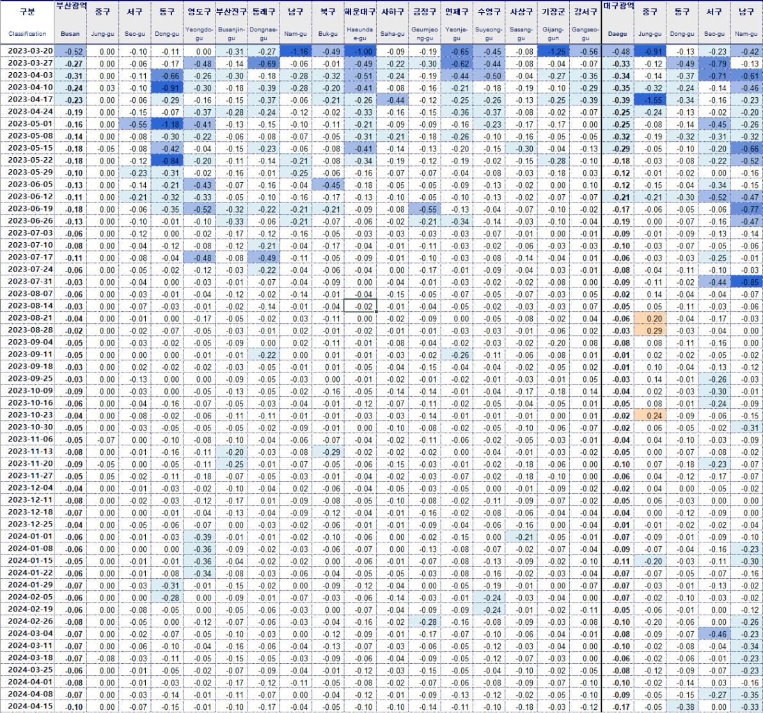Click the 2023-10-23 orange 0.24 cell
The image size is (763, 713).
pos(650,415)
